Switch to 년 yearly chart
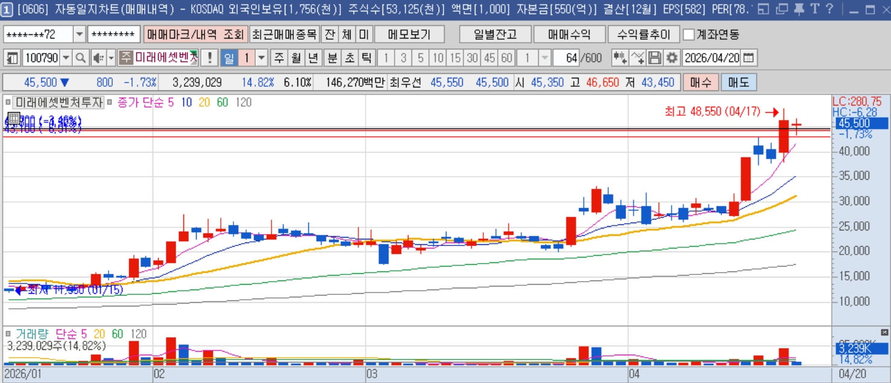 312,59
